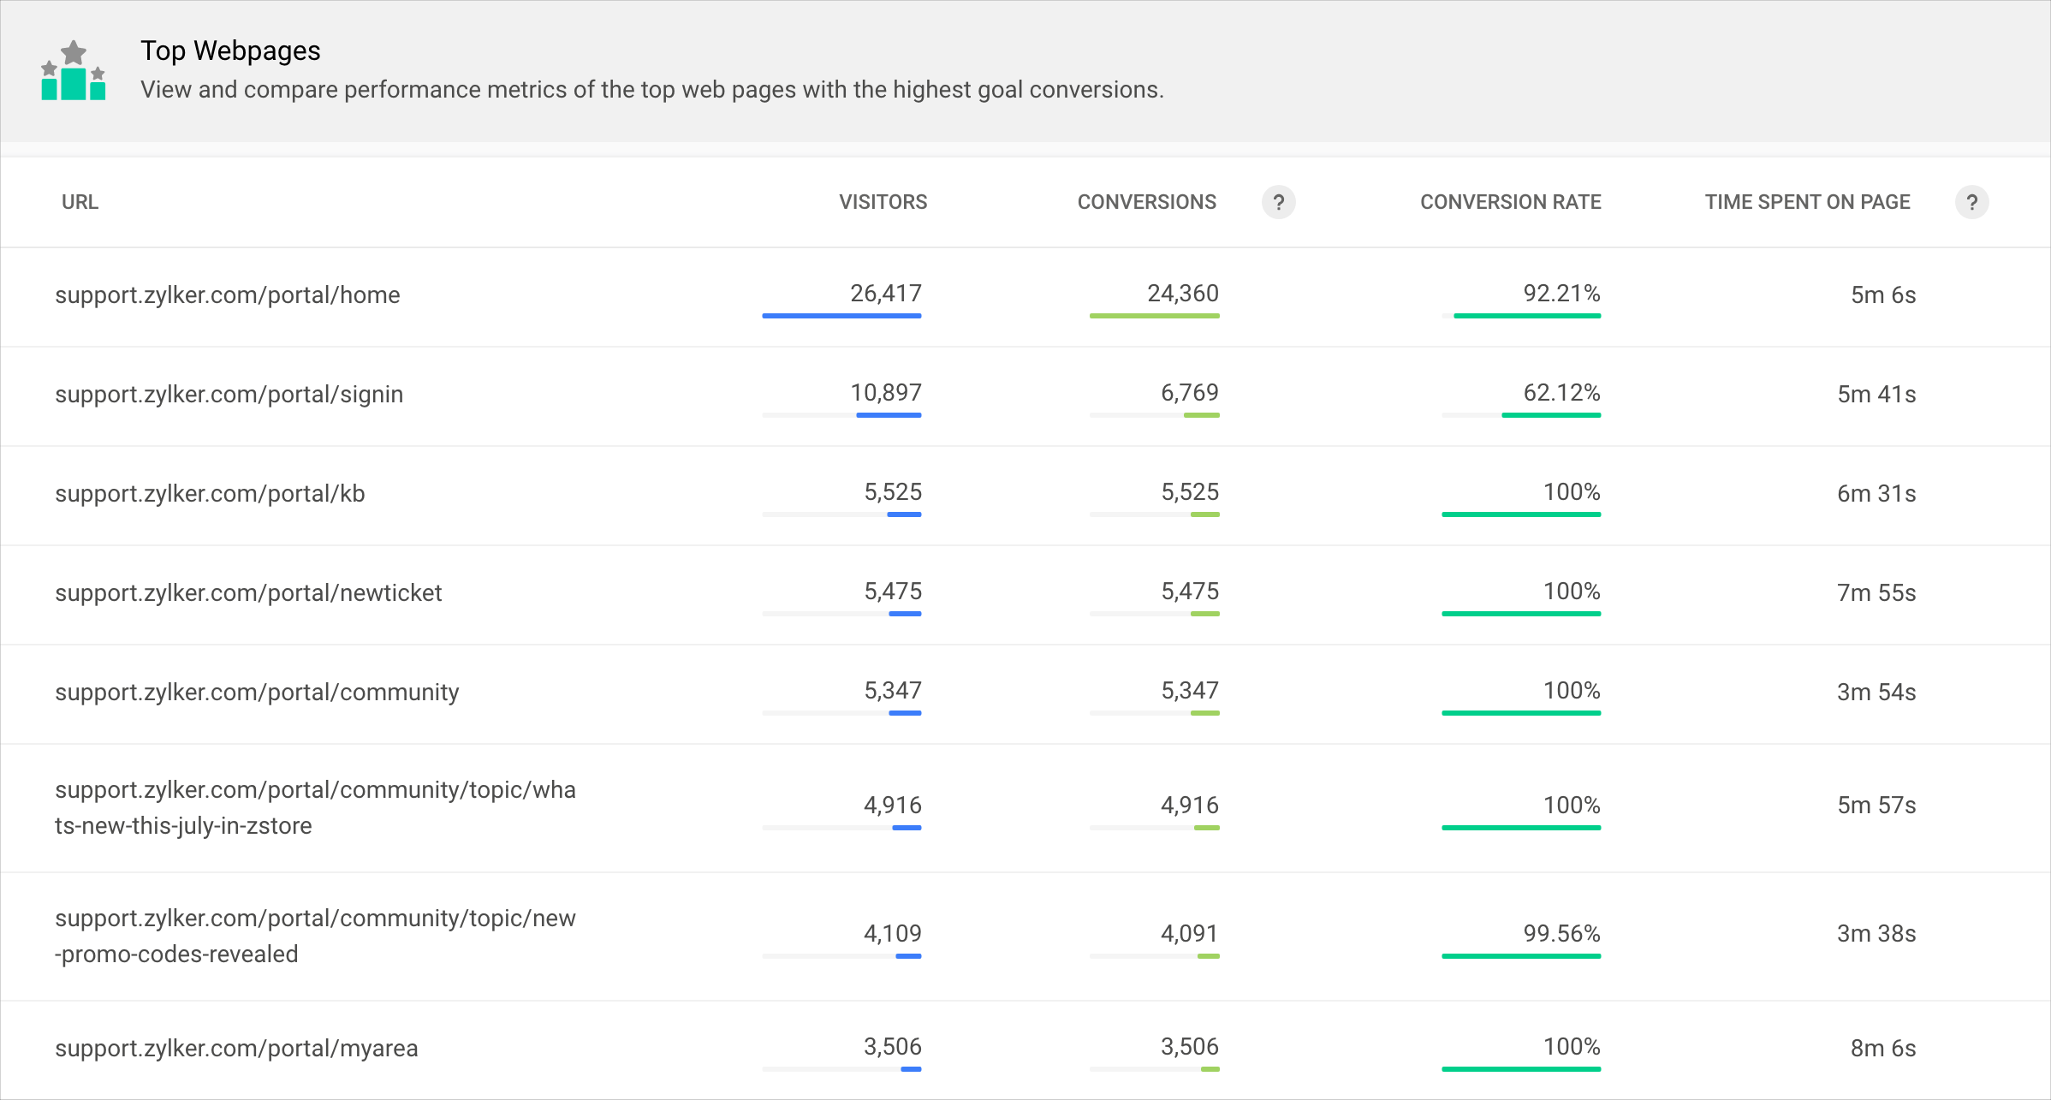Screen dimensions: 2051x1100
Task: Click the blue 26,417 visitors bar
Action: (841, 316)
